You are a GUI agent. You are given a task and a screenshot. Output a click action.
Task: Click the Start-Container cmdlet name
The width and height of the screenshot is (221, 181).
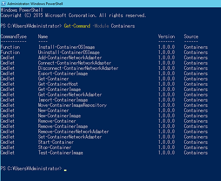click(x=56, y=142)
